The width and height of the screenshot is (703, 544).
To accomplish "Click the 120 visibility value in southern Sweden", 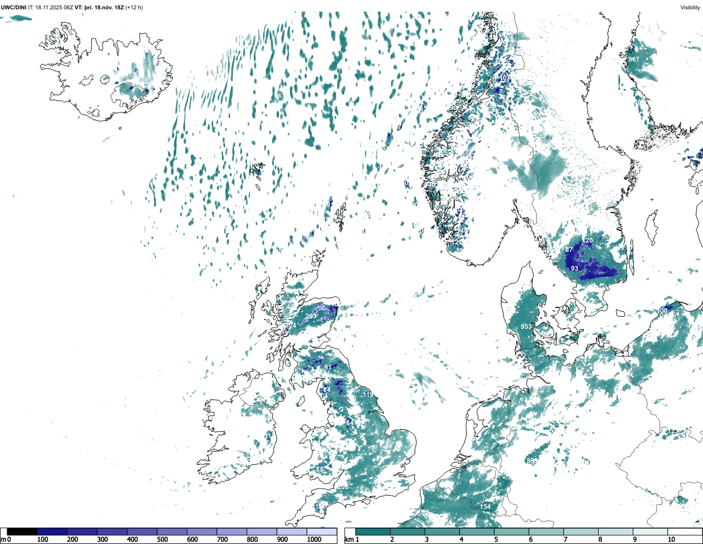I will point(588,241).
